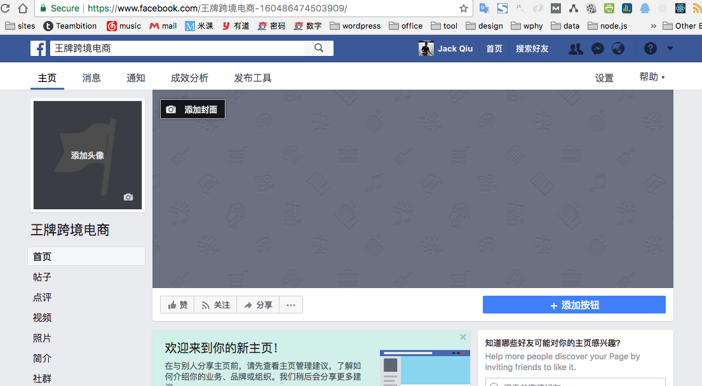
Task: Open wordpress bookmark folder
Action: point(355,26)
